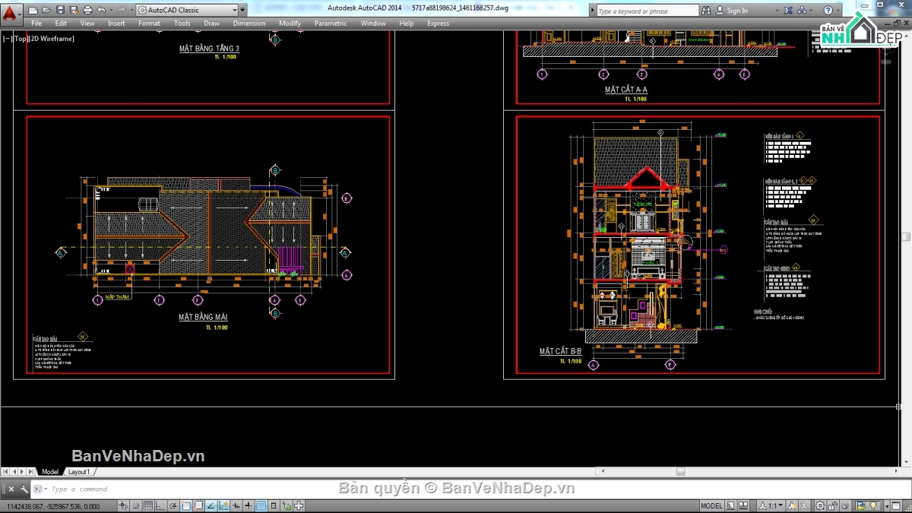
Task: Toggle Ortho Mode in status bar
Action: click(x=160, y=506)
